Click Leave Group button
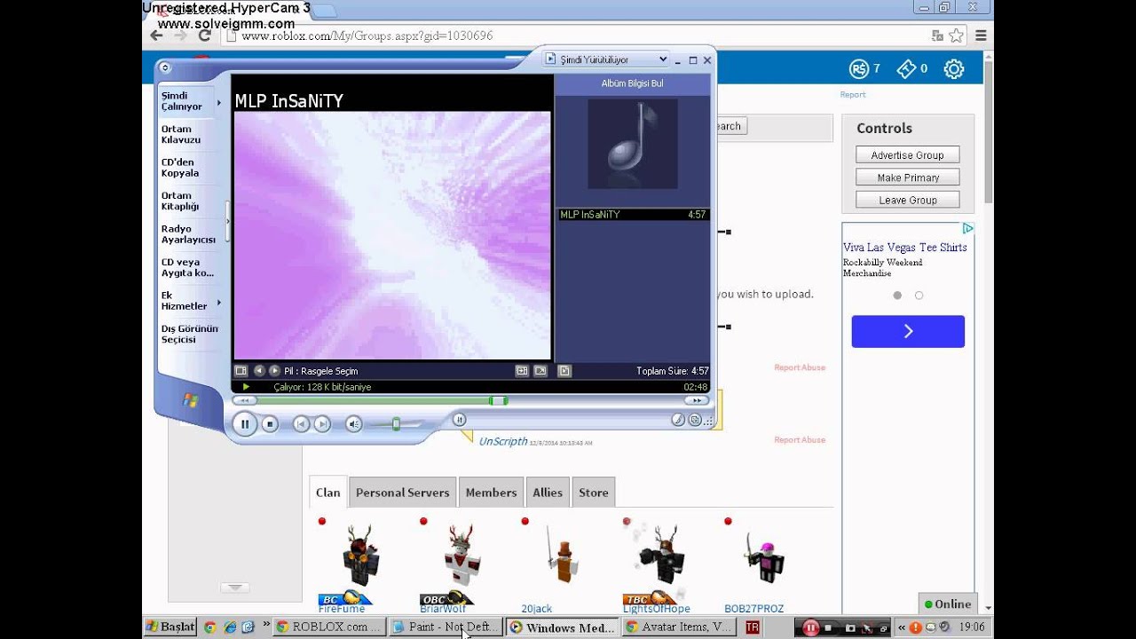 [x=907, y=201]
